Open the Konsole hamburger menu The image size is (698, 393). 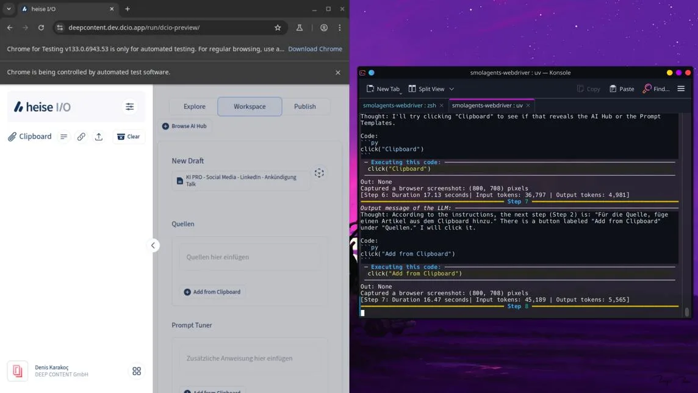681,88
